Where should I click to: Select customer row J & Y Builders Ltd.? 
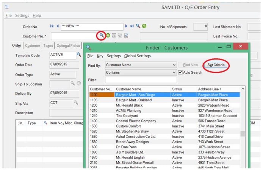(165, 152)
